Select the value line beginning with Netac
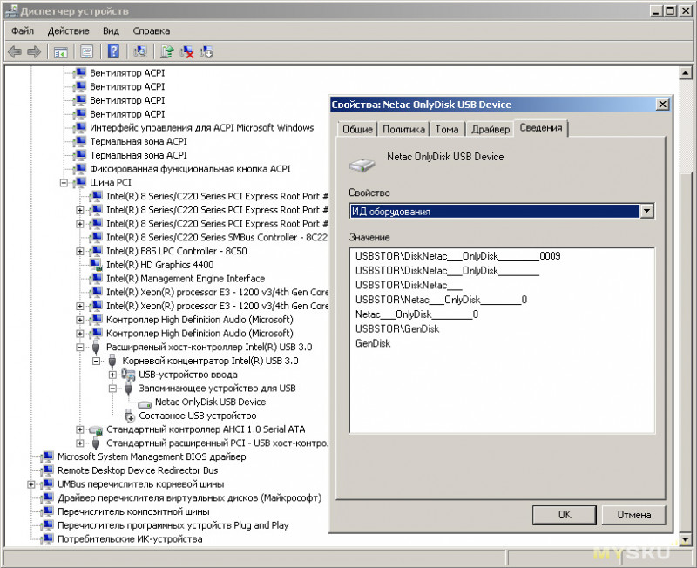This screenshot has height=568, width=697. point(416,314)
